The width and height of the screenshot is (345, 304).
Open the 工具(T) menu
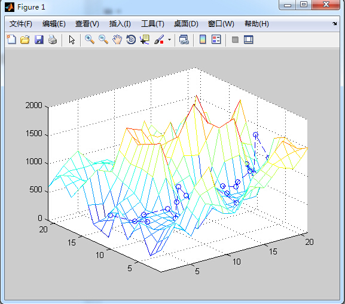[x=152, y=24]
